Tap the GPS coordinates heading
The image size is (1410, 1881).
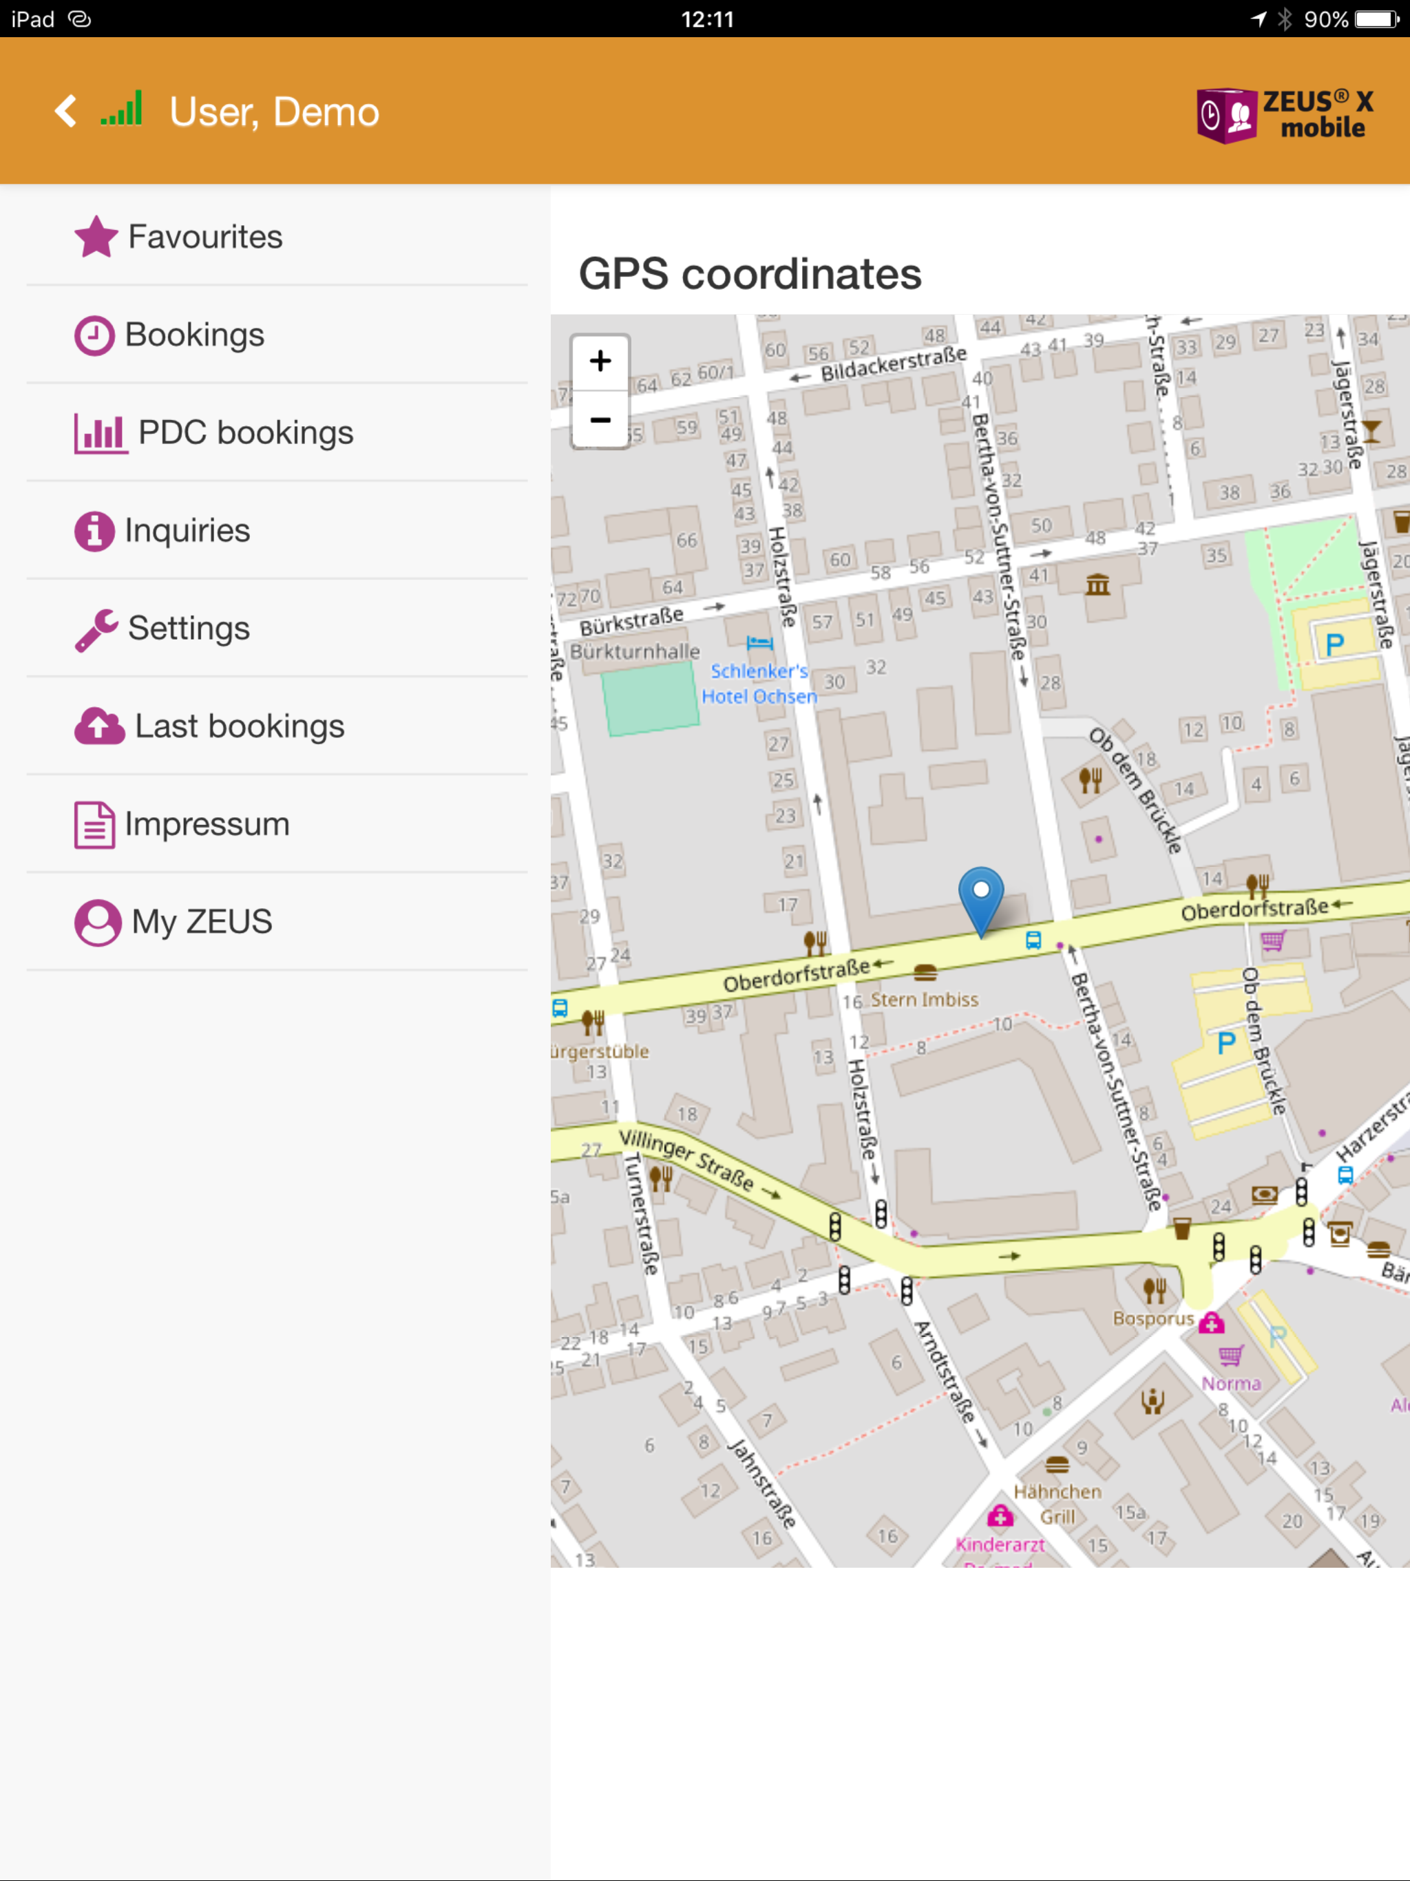point(750,274)
